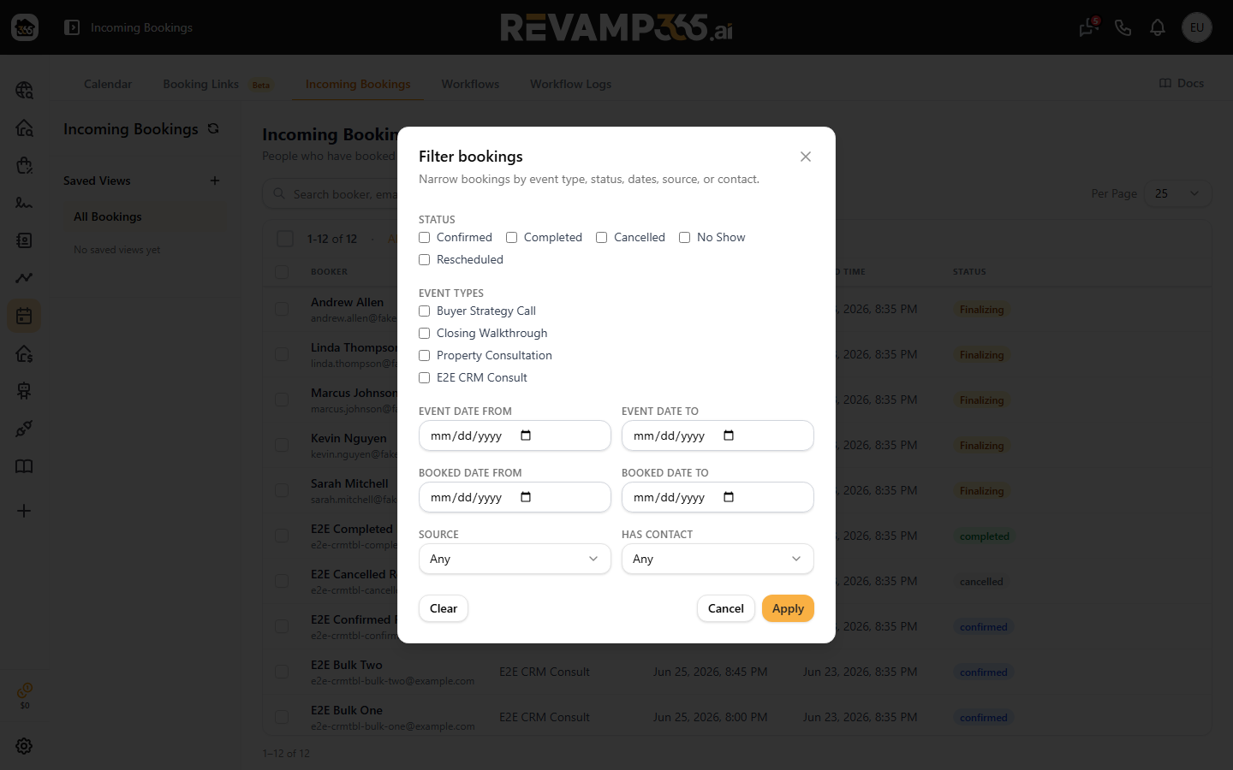Open the notifications bell

click(1158, 27)
